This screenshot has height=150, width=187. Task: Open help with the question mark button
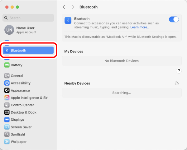pyautogui.click(x=179, y=71)
